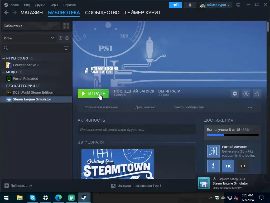Click the activity input field

coord(137,130)
